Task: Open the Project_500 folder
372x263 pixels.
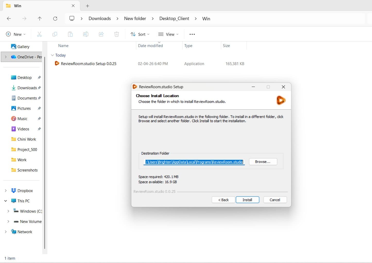Action: 24,149
